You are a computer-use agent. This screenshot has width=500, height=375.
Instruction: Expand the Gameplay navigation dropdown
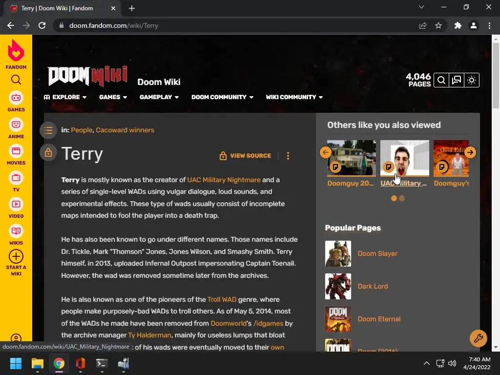pos(159,97)
